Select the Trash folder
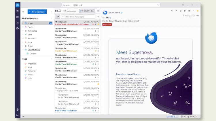The image size is (216, 121). tap(37, 46)
